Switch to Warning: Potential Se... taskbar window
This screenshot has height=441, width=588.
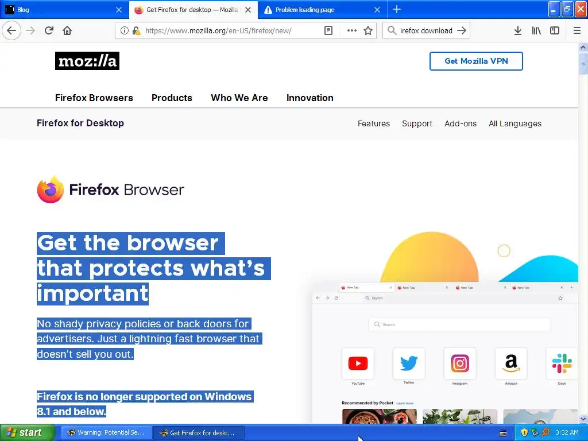point(106,432)
